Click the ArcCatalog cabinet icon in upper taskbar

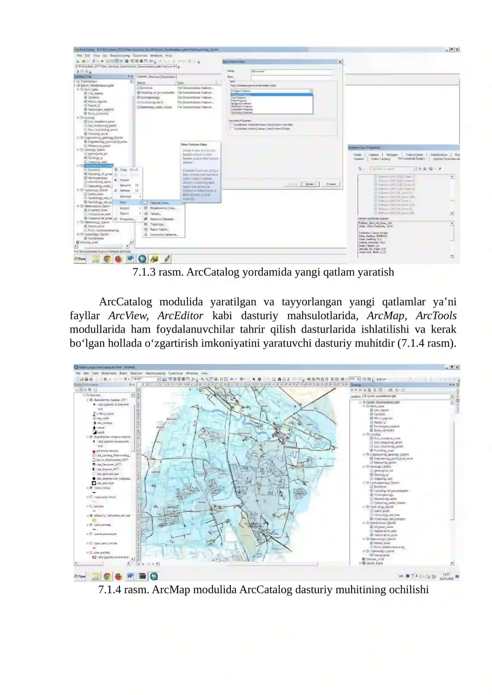coord(154,259)
